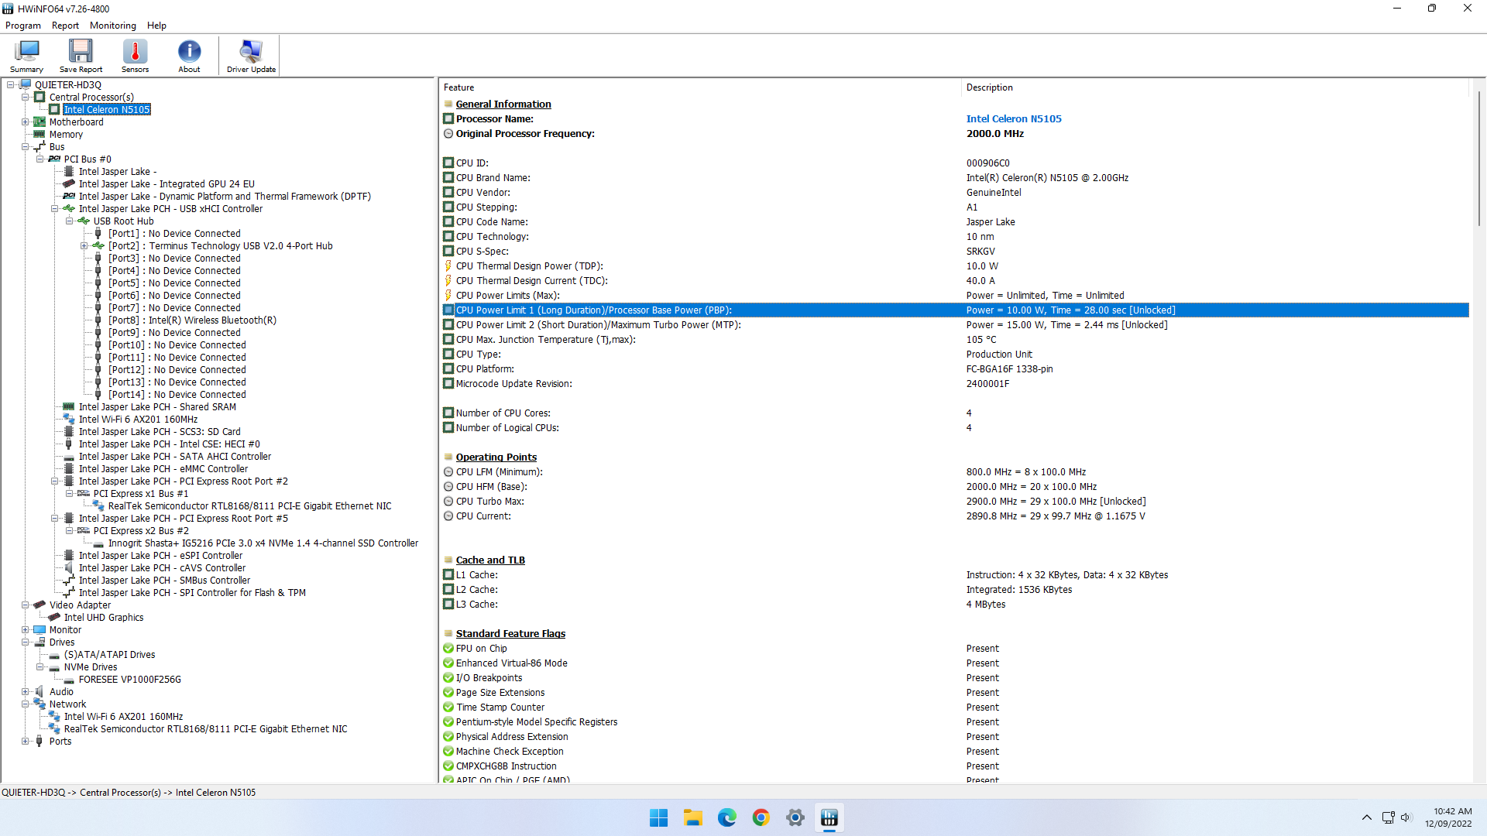1487x836 pixels.
Task: Select Port8 Intel Wireless Bluetooth entry
Action: pos(192,320)
